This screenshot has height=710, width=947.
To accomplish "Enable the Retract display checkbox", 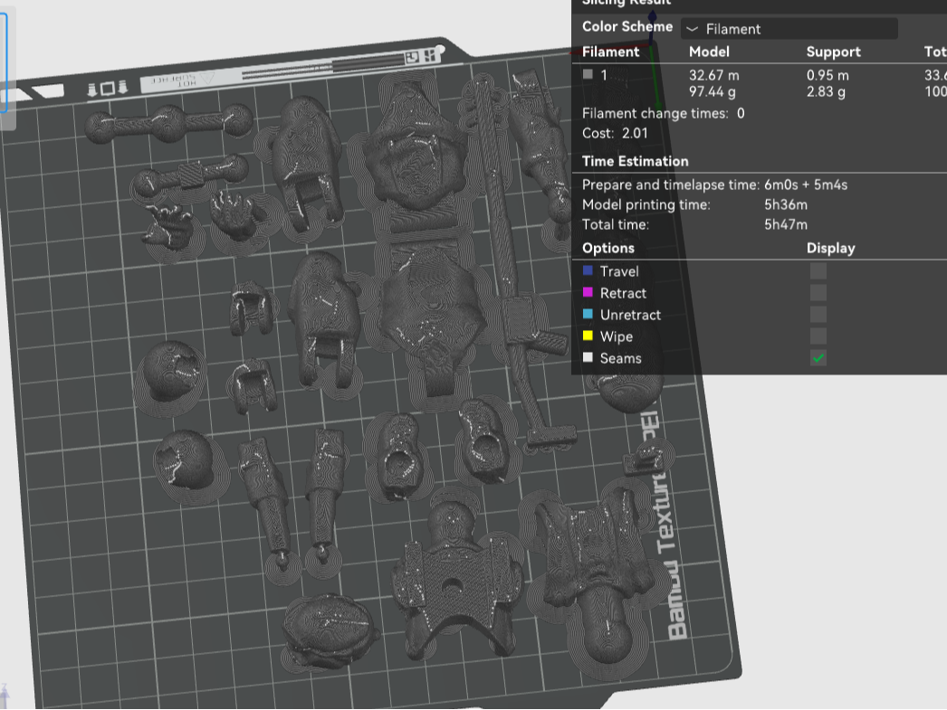I will tap(818, 292).
